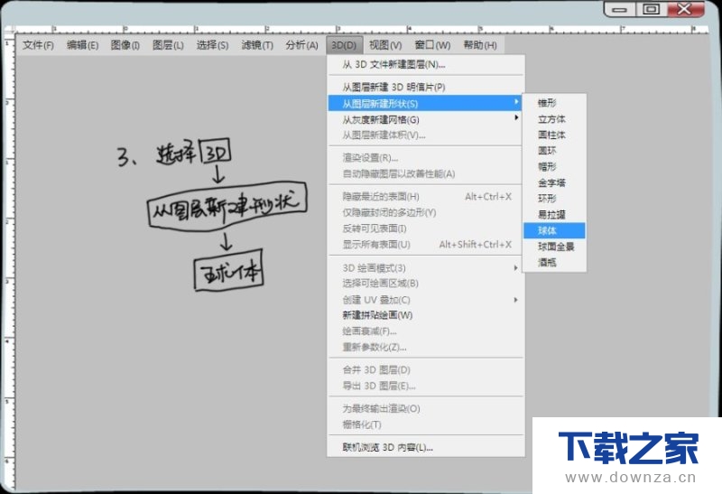Open the 分析(A) menu
722x494 pixels.
click(301, 45)
